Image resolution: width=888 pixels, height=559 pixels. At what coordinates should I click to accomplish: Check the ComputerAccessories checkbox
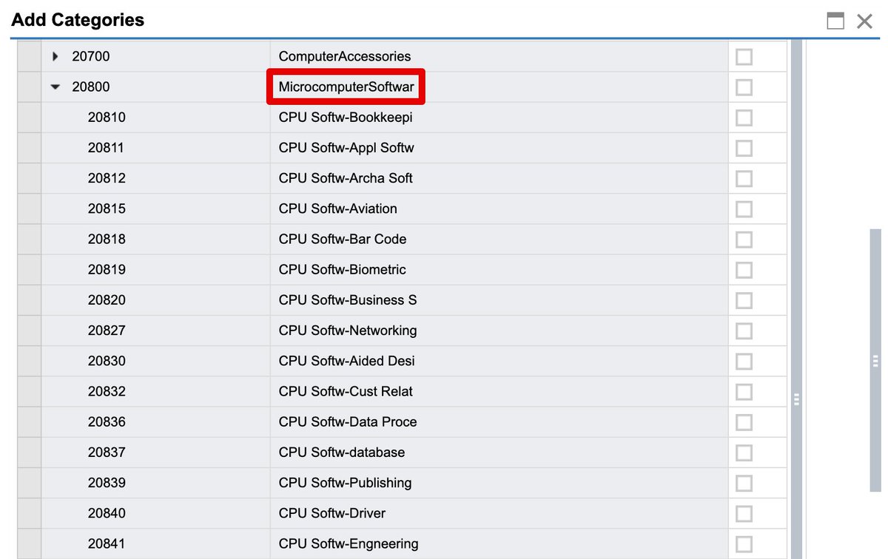[x=744, y=57]
